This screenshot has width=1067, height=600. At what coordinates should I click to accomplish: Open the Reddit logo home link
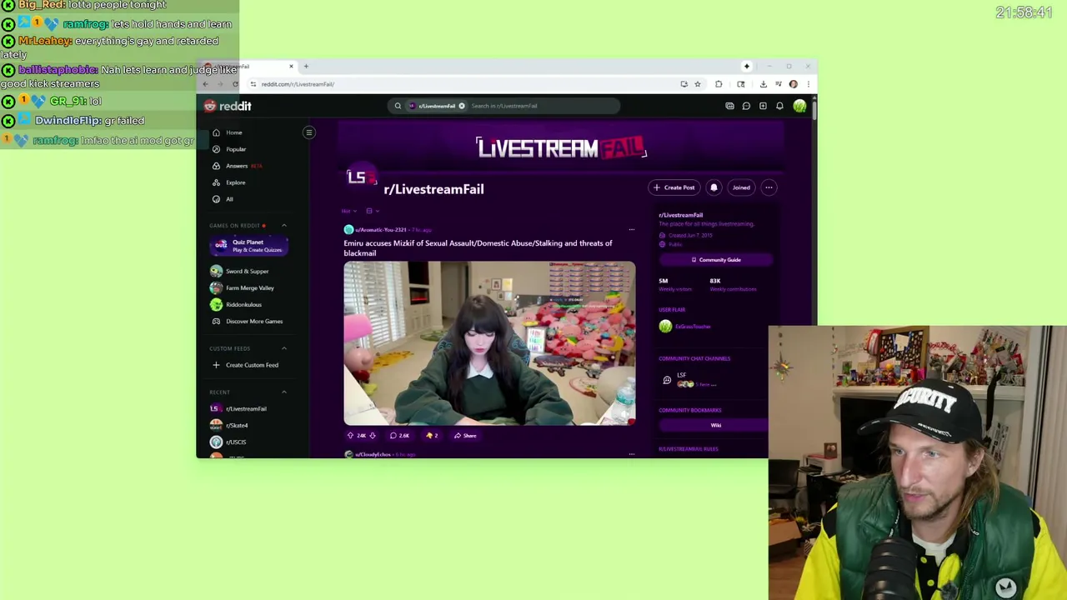point(228,106)
